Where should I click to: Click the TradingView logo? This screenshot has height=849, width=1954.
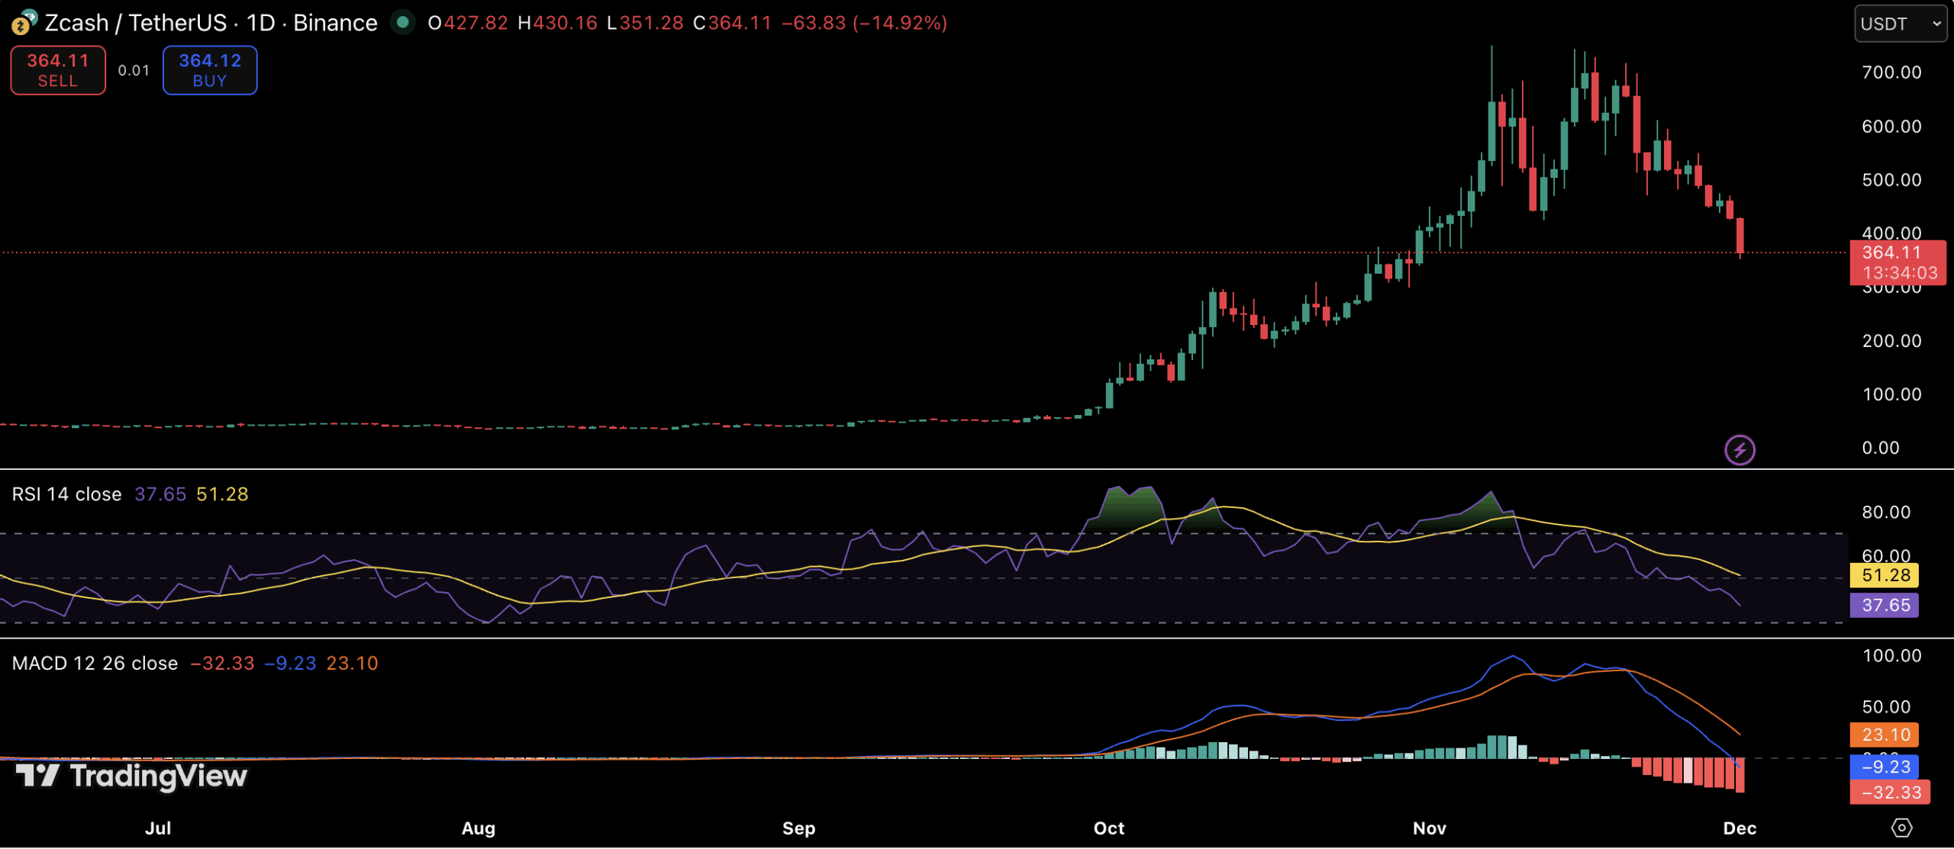click(131, 776)
